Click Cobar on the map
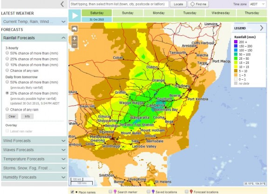 click(118, 58)
